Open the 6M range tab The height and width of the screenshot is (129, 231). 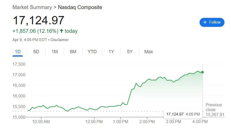(x=73, y=52)
